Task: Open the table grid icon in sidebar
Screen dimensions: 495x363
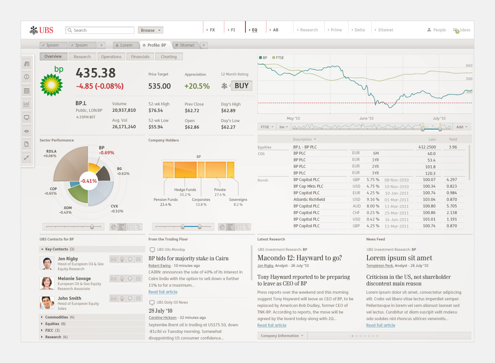Action: [x=27, y=90]
